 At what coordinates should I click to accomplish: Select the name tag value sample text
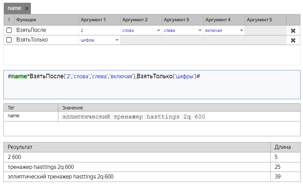coord(134,117)
